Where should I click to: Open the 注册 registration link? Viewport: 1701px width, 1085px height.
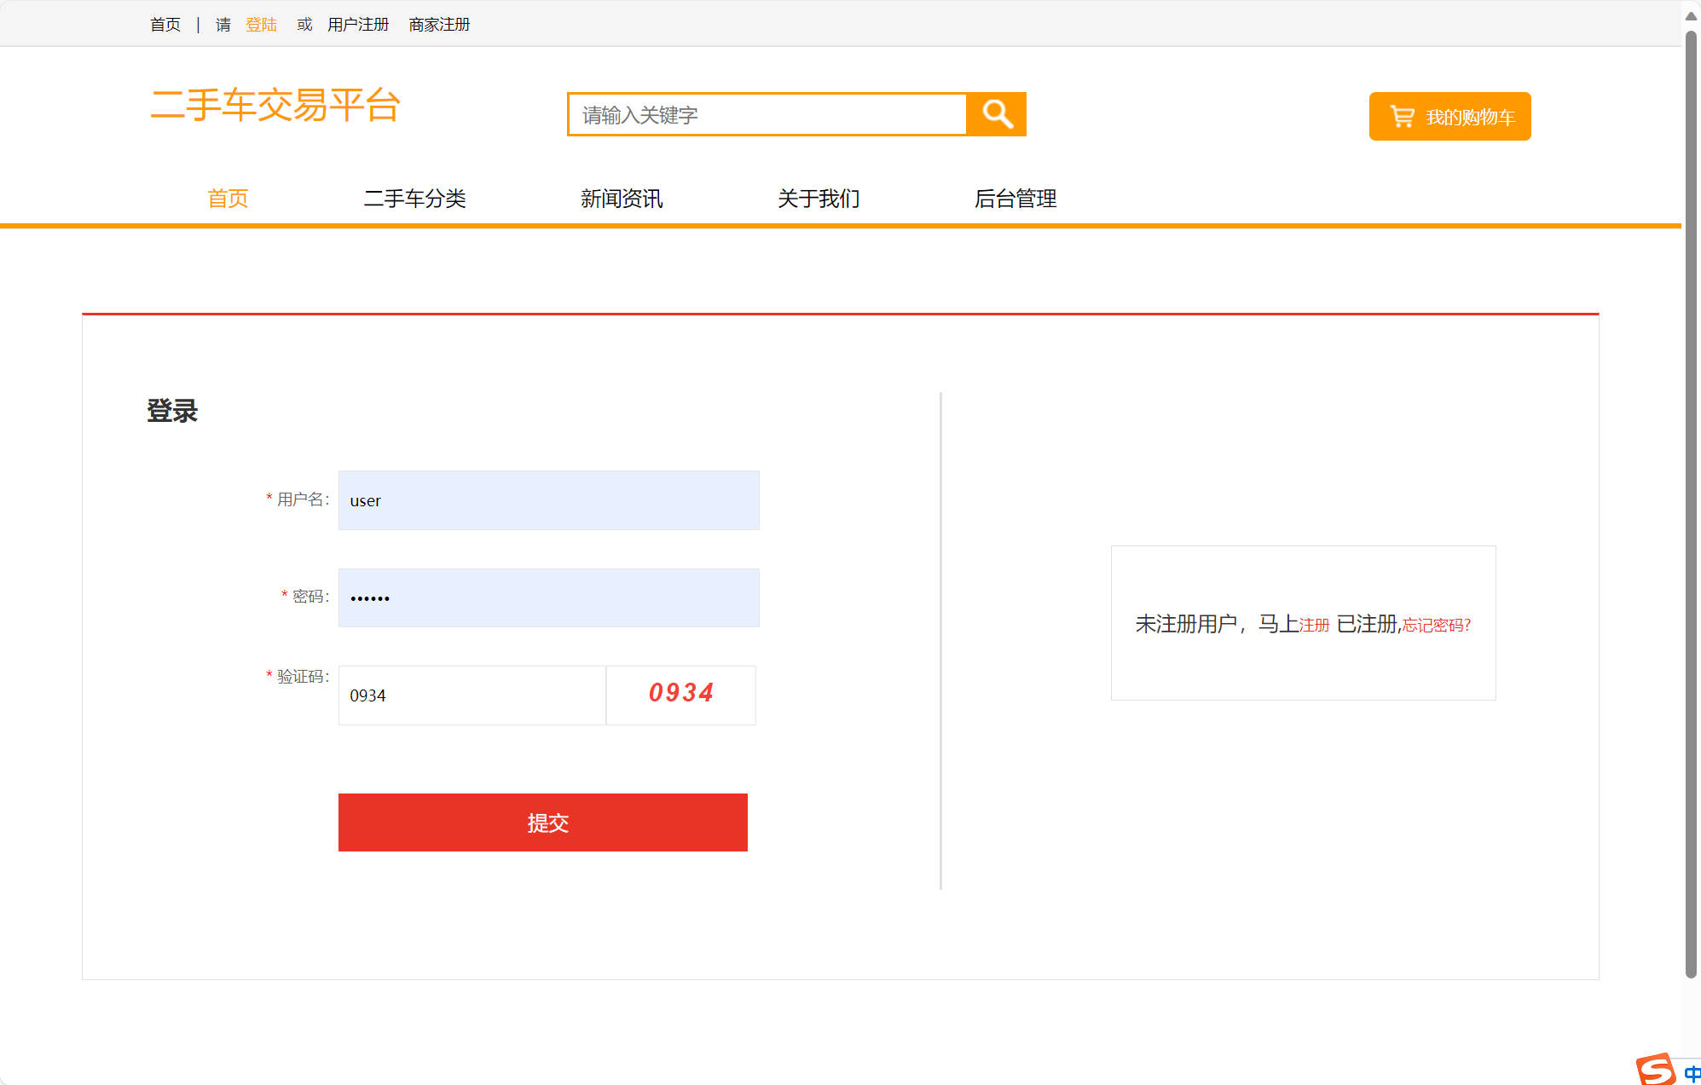[1313, 625]
